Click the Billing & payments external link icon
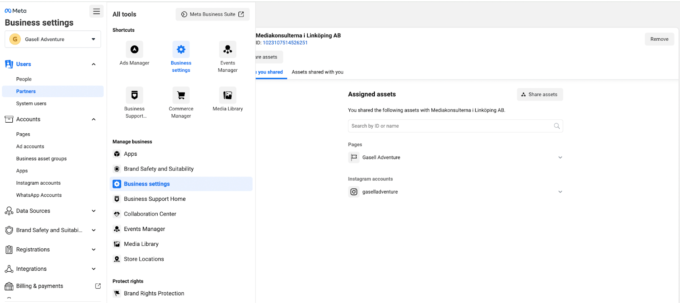Screen dimensions: 680x303 pyautogui.click(x=98, y=286)
